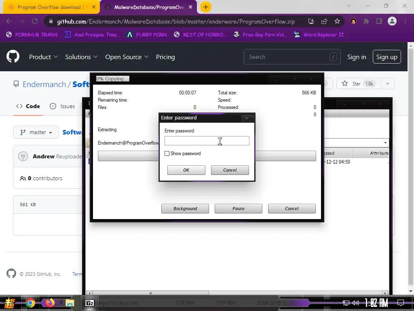Open the notification center icon
This screenshot has height=311, width=414.
coord(401,302)
